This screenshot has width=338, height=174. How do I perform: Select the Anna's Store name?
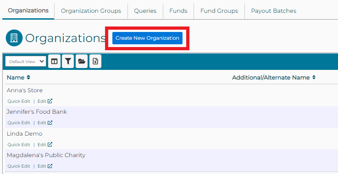coord(25,90)
